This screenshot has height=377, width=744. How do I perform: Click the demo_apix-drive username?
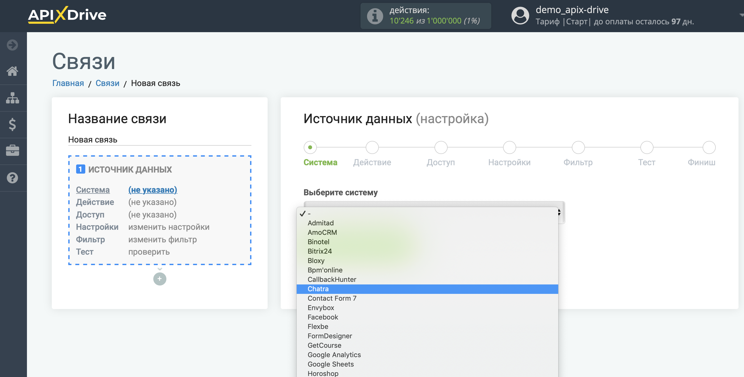572,10
